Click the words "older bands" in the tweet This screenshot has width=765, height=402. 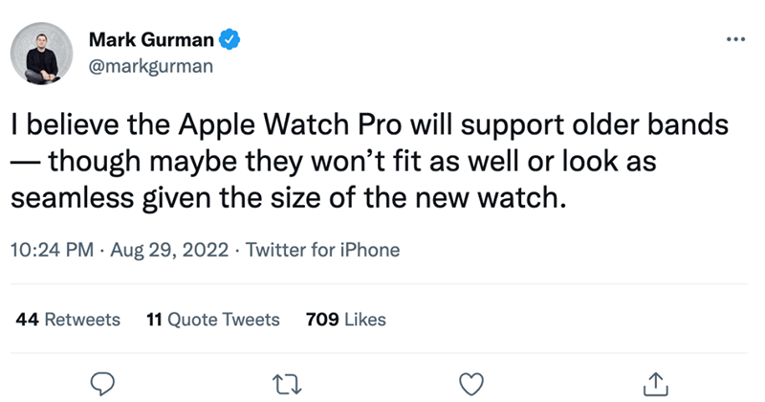point(629,125)
